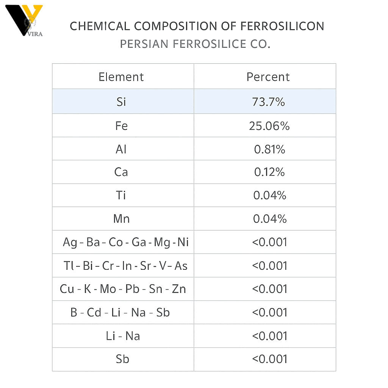Click the Persian Ferrosilice Co. subtitle
Viewport: 388px width, 388px height.
tap(195, 44)
